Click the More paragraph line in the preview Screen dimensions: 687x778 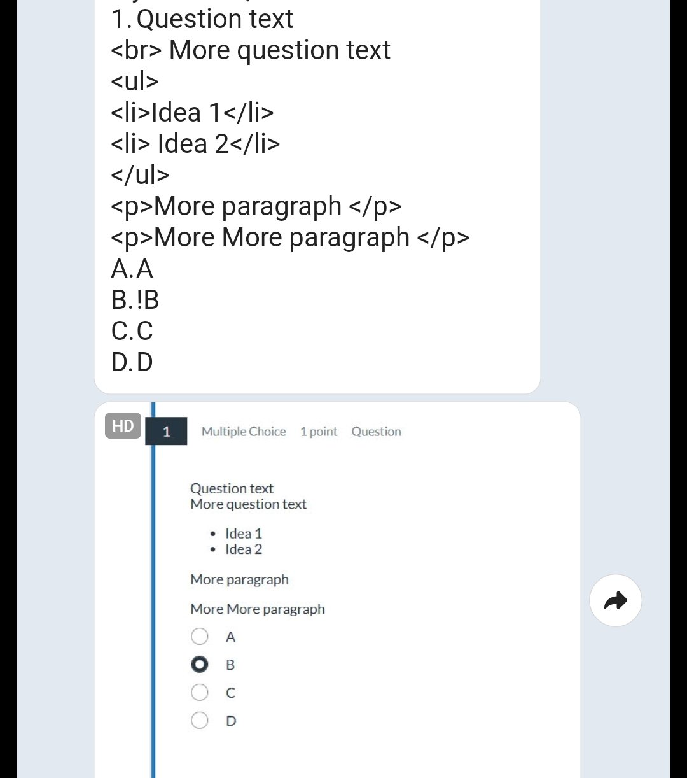point(239,579)
